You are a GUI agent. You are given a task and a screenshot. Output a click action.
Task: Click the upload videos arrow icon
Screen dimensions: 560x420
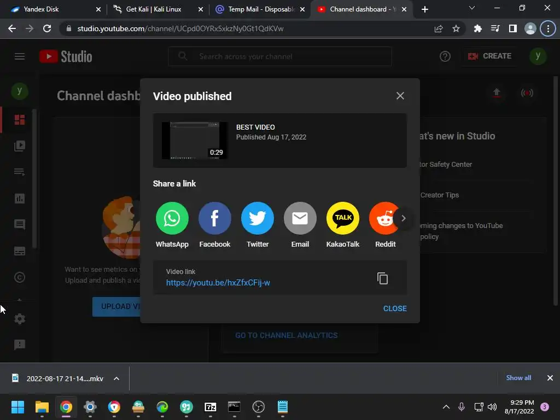pyautogui.click(x=497, y=93)
